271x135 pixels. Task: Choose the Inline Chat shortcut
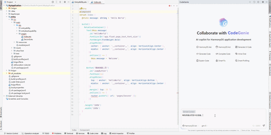point(242,54)
